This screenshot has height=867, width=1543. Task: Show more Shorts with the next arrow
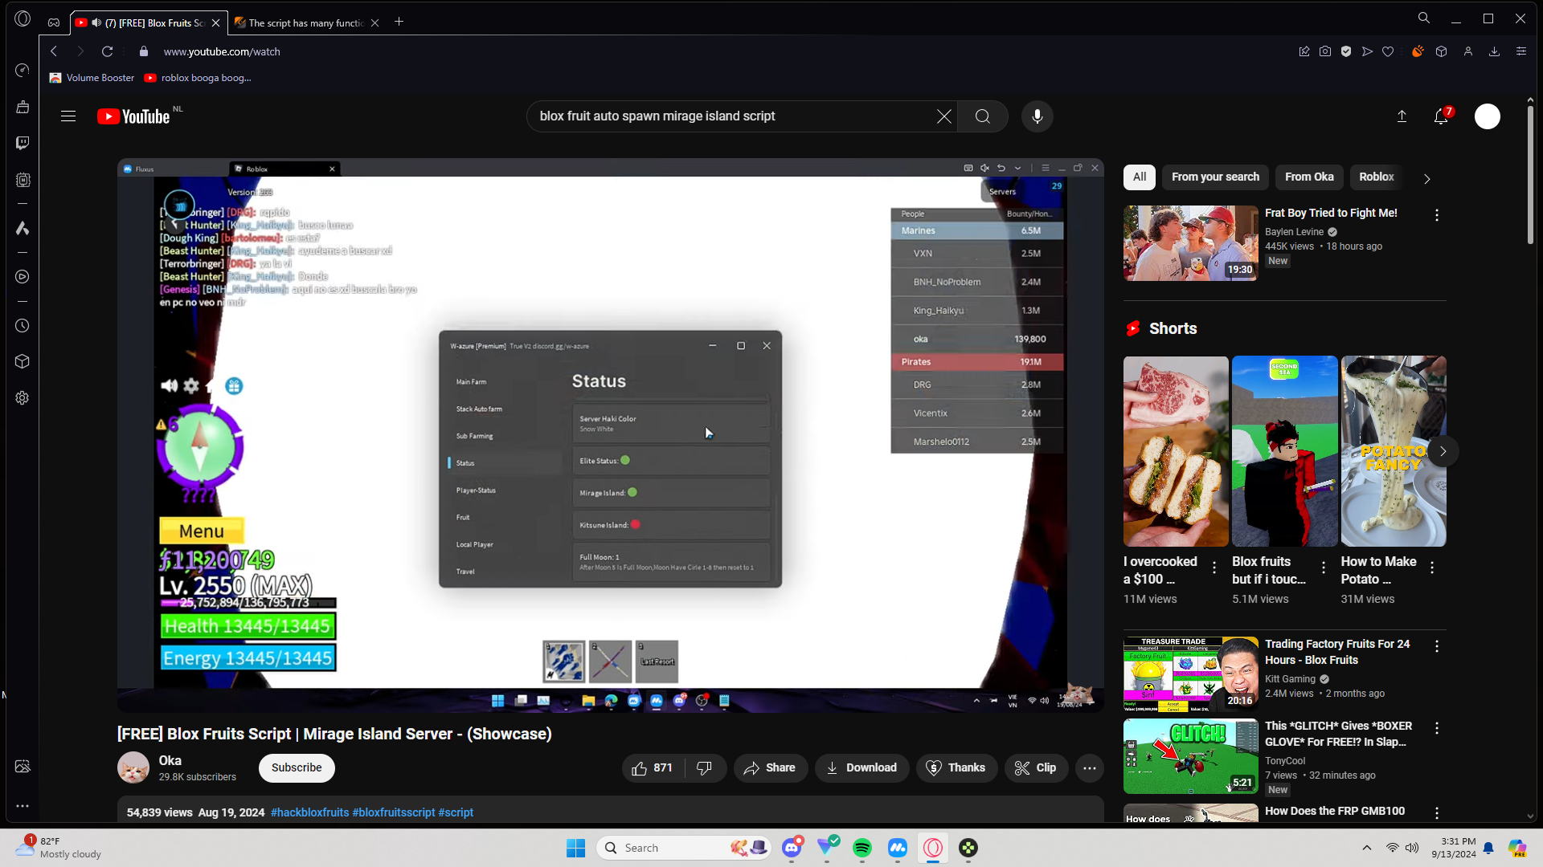(1443, 451)
